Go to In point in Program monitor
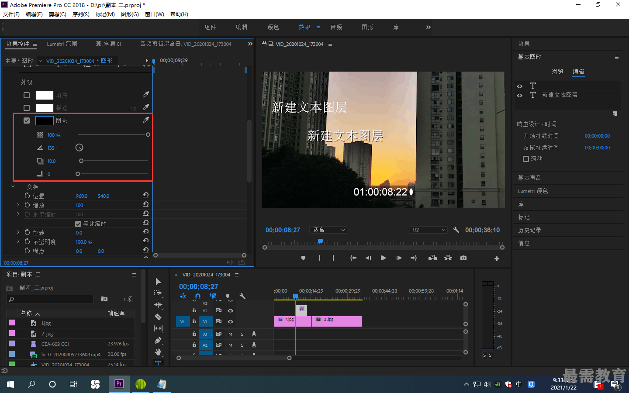 pyautogui.click(x=353, y=258)
